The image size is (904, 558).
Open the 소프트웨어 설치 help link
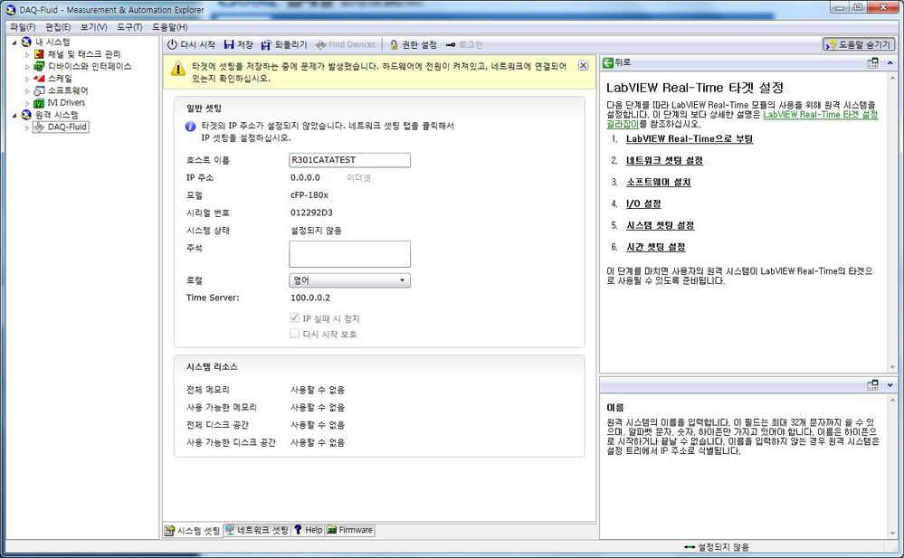pyautogui.click(x=659, y=182)
